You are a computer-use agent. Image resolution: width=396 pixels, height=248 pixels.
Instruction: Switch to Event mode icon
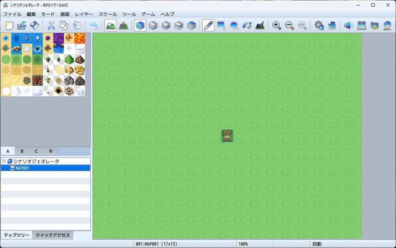click(x=124, y=25)
